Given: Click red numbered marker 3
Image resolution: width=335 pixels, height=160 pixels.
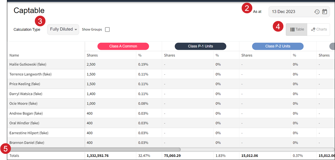Looking at the screenshot, I should 40,21.
